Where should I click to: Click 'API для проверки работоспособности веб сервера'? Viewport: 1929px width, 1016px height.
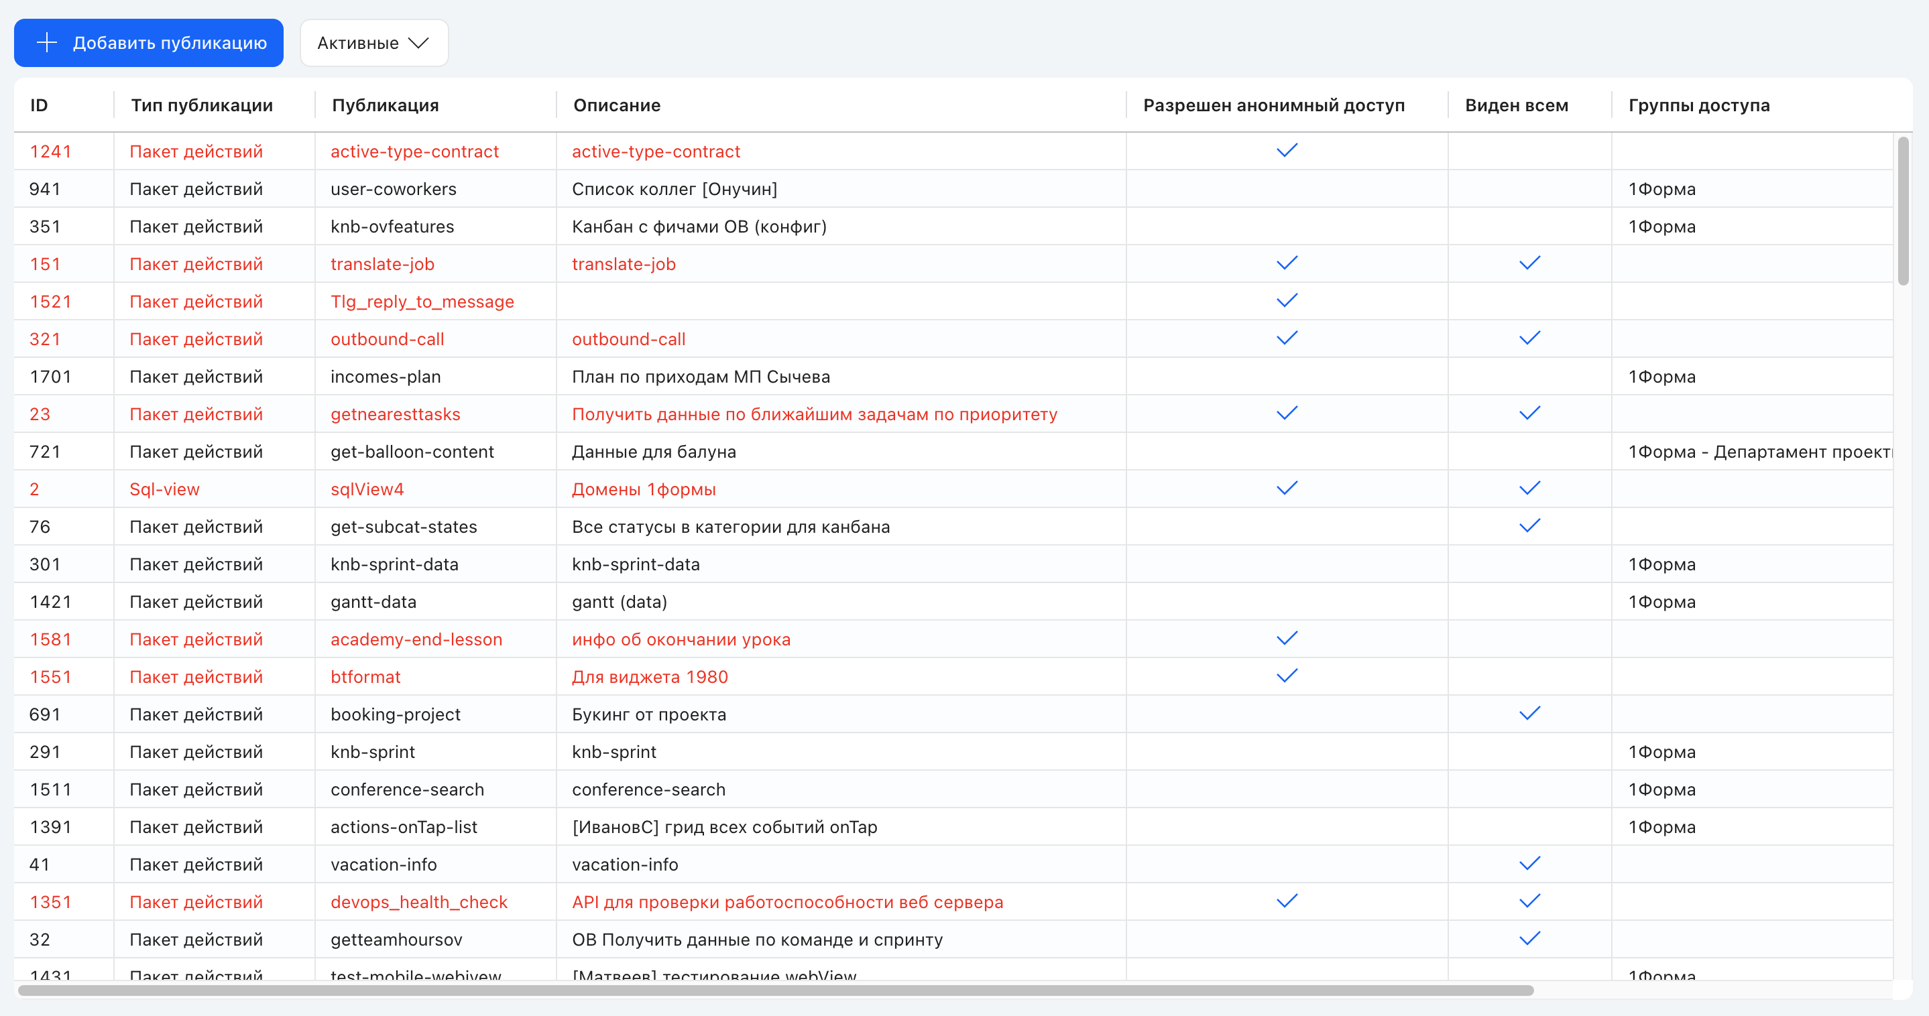coord(787,902)
